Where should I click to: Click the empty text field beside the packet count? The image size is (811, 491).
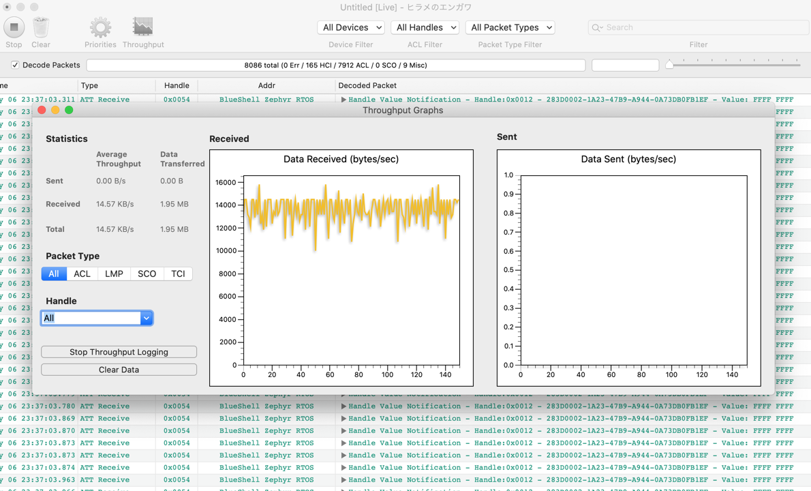point(626,65)
